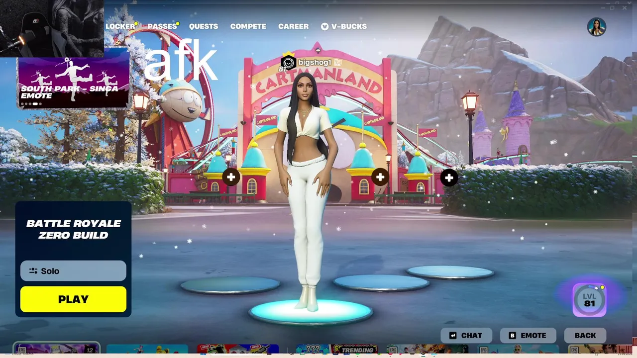Select the character on the glowing pad
637x358 pixels.
(x=307, y=191)
